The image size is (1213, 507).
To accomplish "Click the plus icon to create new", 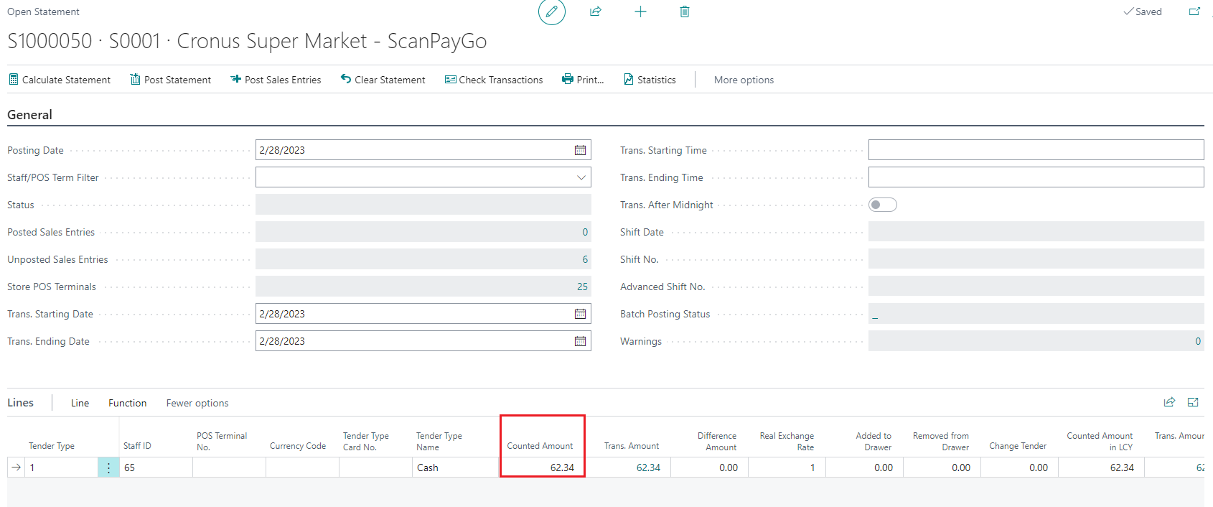I will (x=640, y=11).
